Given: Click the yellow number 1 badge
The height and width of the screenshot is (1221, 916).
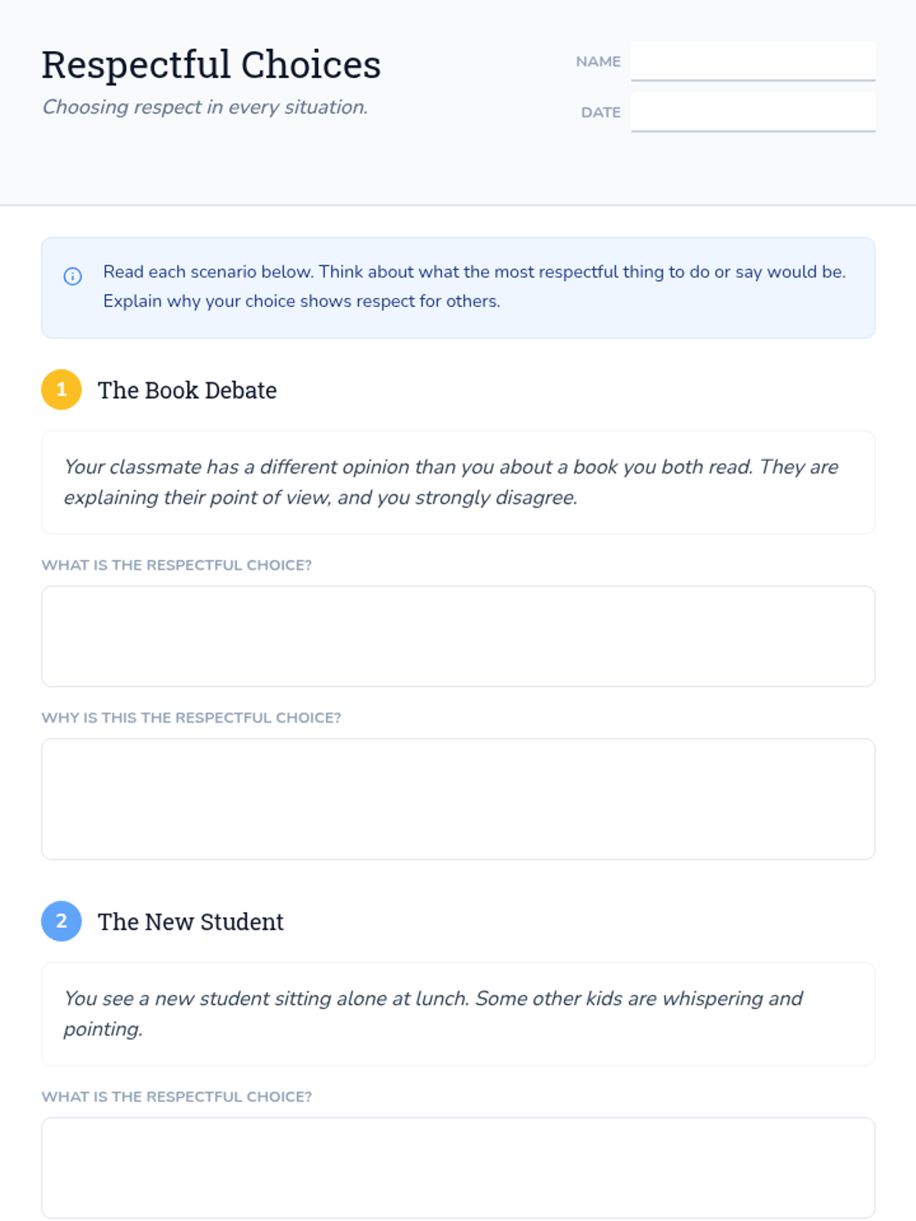Looking at the screenshot, I should tap(61, 390).
